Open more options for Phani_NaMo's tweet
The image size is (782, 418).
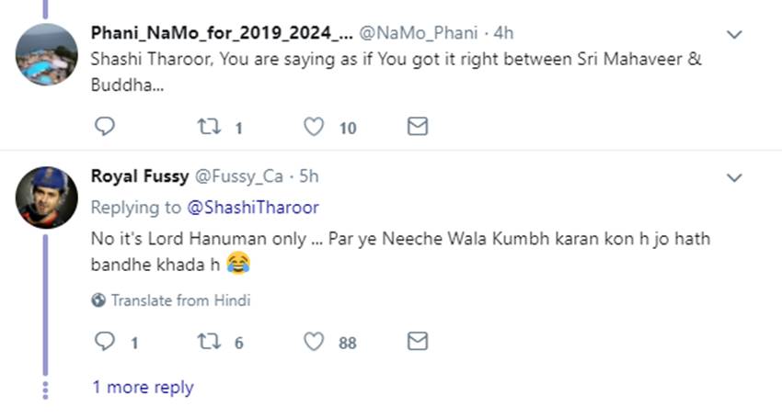pyautogui.click(x=734, y=34)
